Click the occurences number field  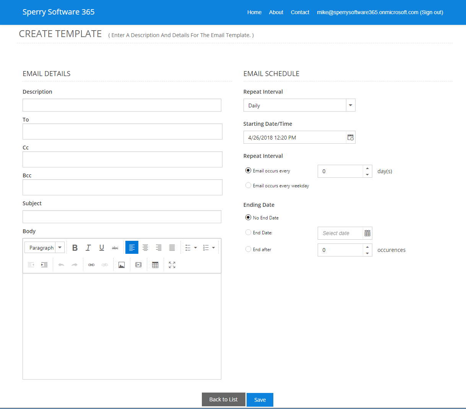point(340,250)
